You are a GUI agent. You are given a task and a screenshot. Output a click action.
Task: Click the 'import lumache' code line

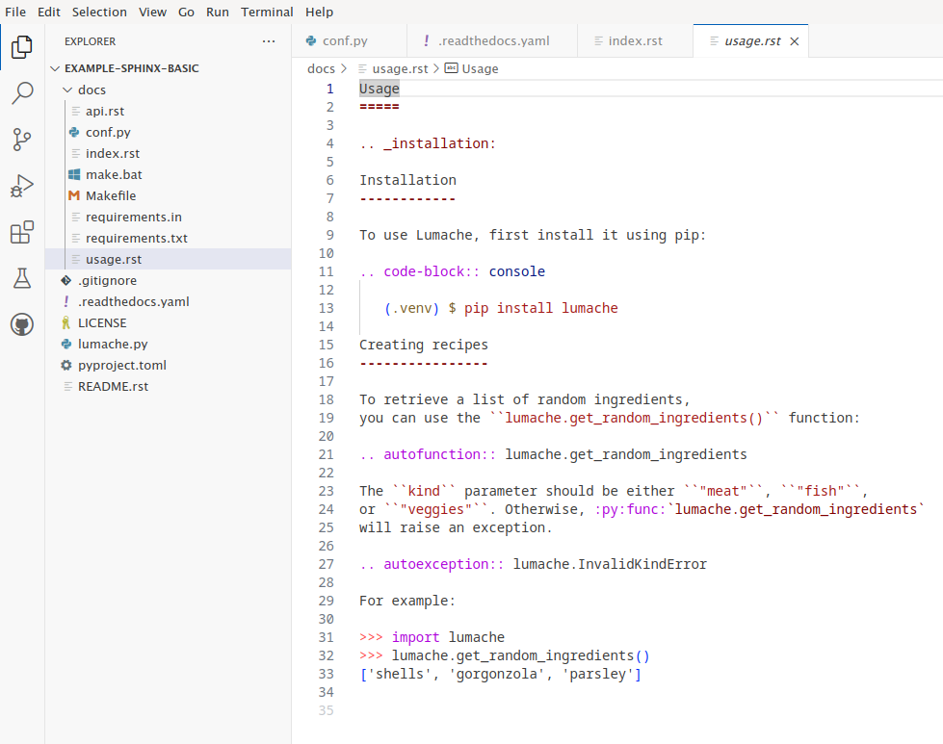448,637
